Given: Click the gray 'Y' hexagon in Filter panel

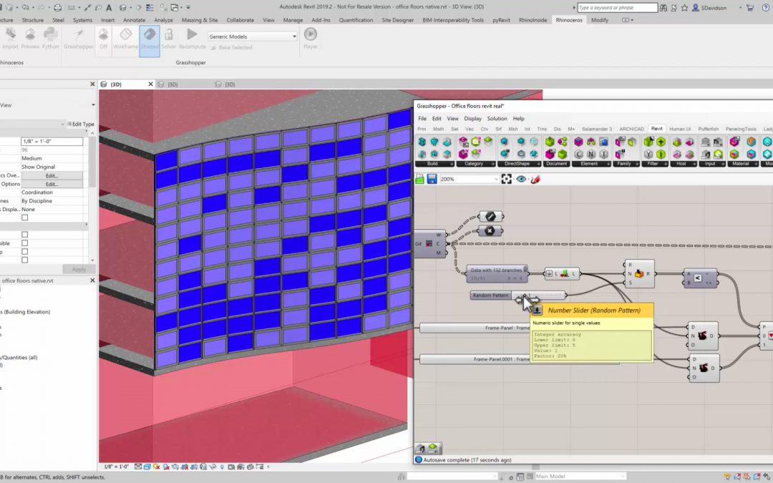Looking at the screenshot, I should click(648, 155).
